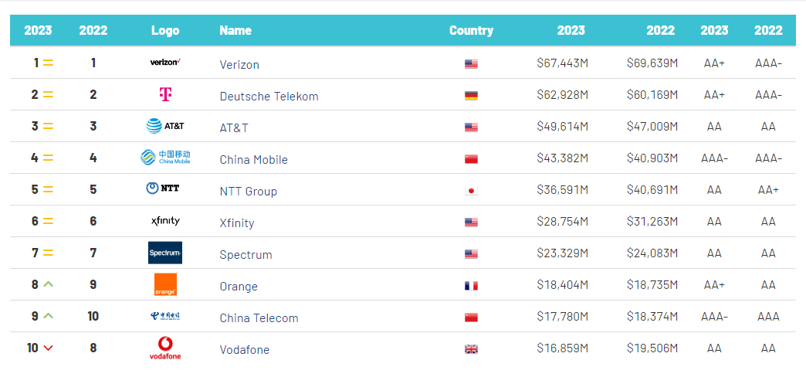Click Verizon's $67,443M 2023 value
The image size is (806, 377).
[562, 63]
